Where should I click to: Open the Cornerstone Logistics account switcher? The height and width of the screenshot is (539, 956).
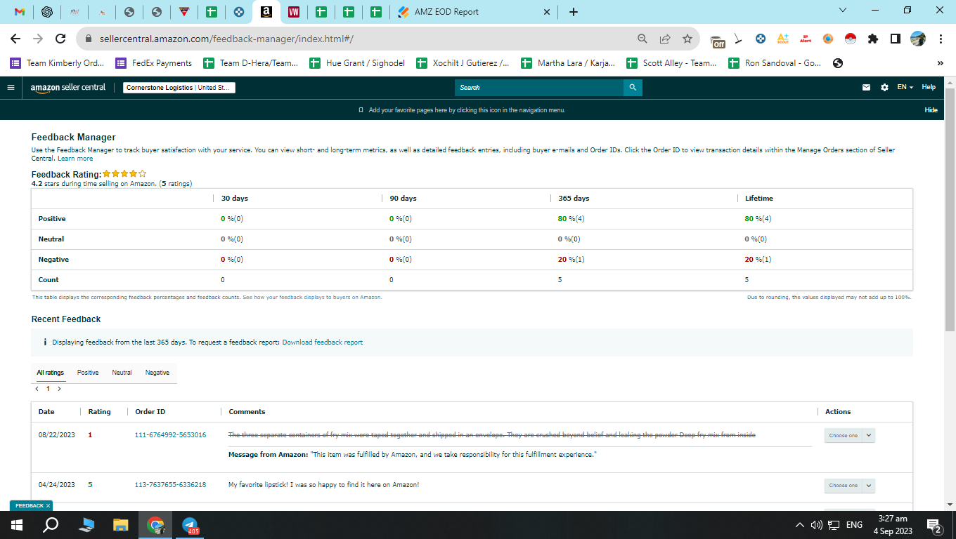pos(179,88)
